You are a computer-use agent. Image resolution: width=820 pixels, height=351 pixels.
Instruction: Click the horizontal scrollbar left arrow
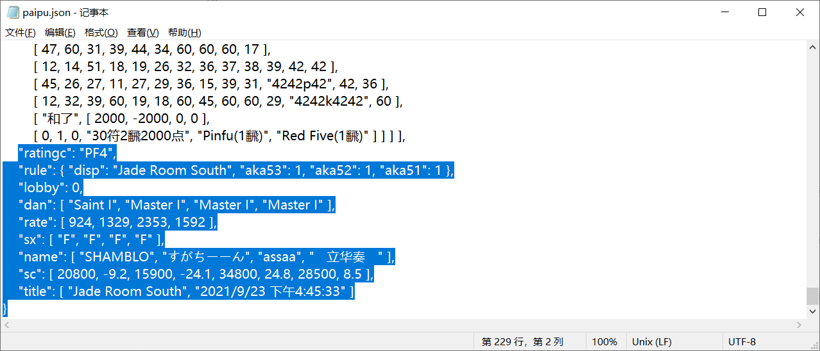(x=6, y=325)
